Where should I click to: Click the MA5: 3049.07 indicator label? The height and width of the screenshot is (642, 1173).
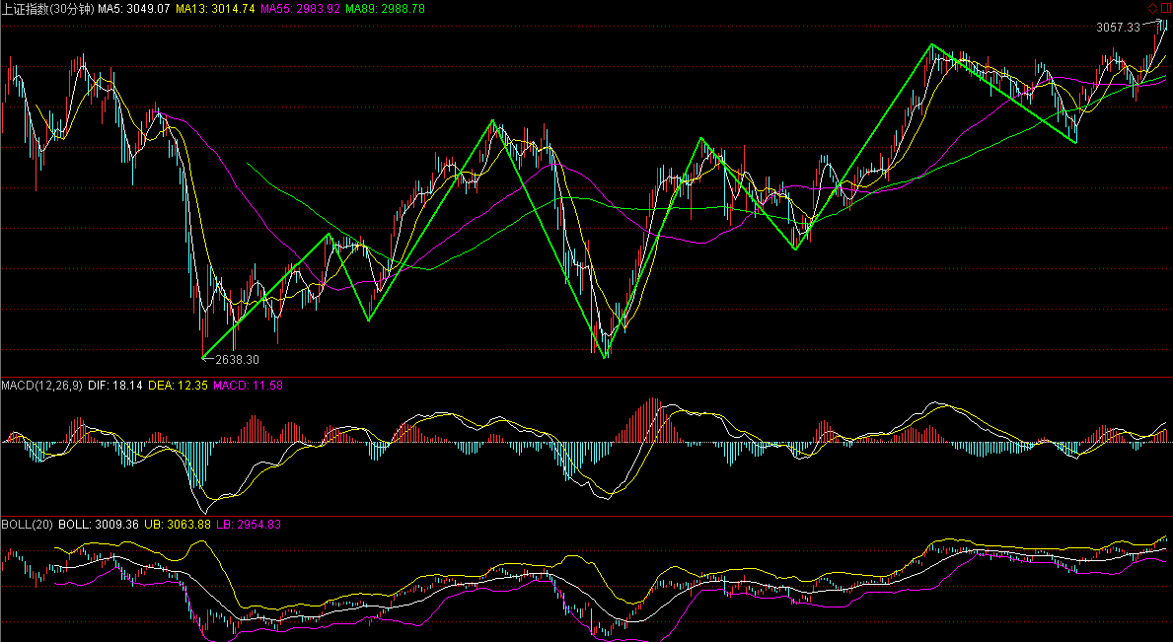pos(134,8)
